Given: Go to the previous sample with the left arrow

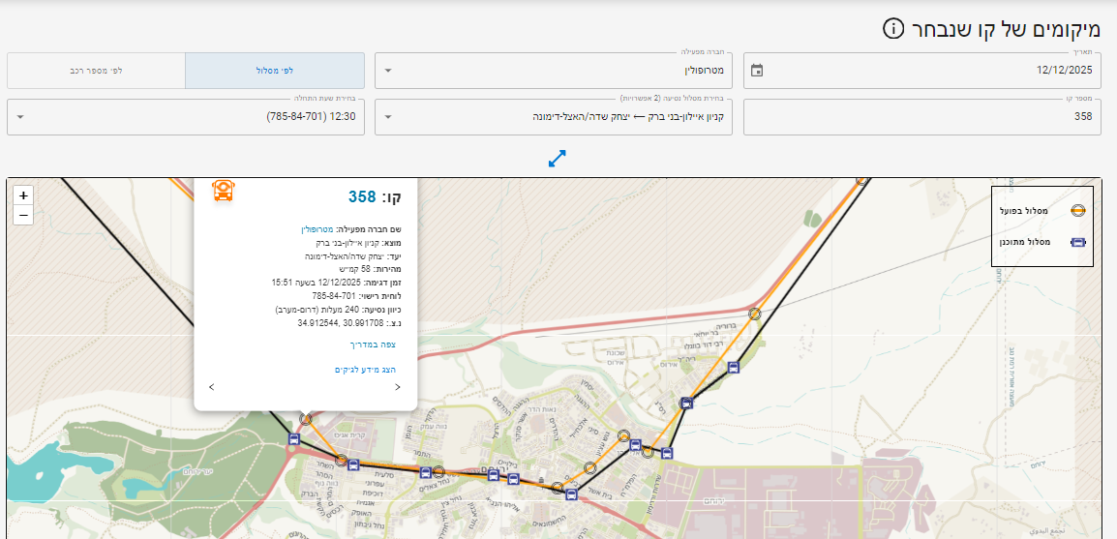Looking at the screenshot, I should (212, 387).
